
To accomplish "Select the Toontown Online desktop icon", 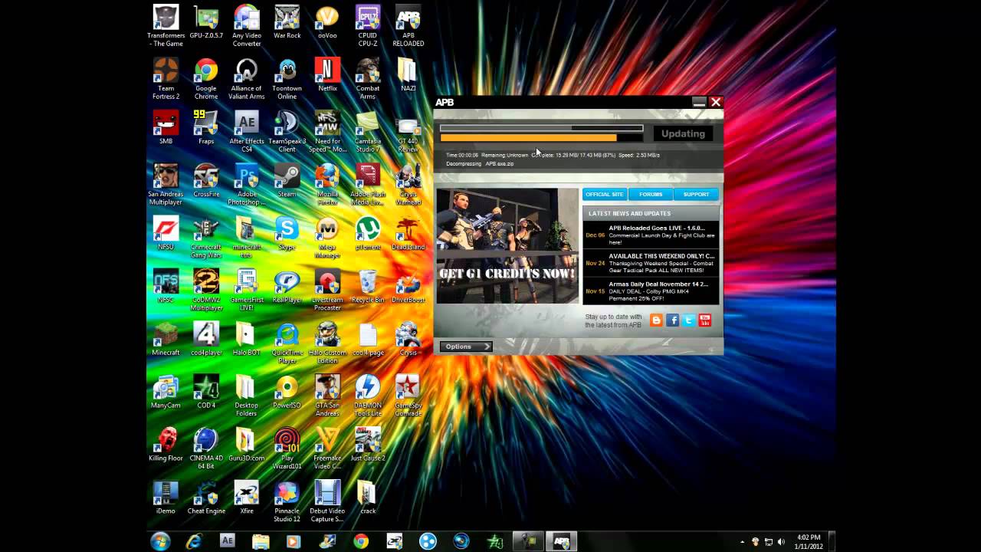I will coord(287,79).
